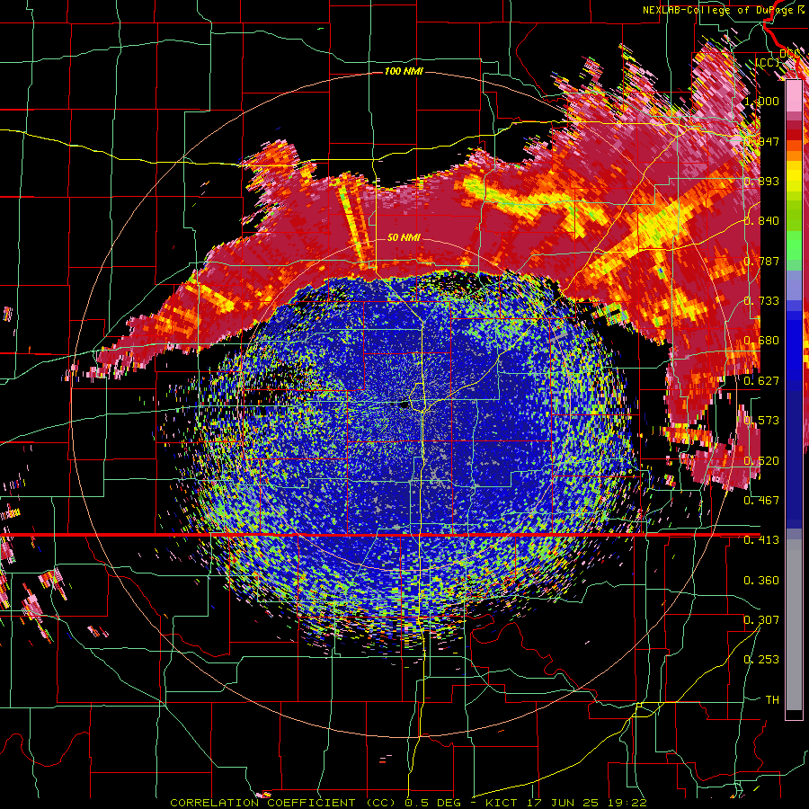This screenshot has width=809, height=809.
Task: Click the 0.360 color scale label
Action: [x=761, y=581]
